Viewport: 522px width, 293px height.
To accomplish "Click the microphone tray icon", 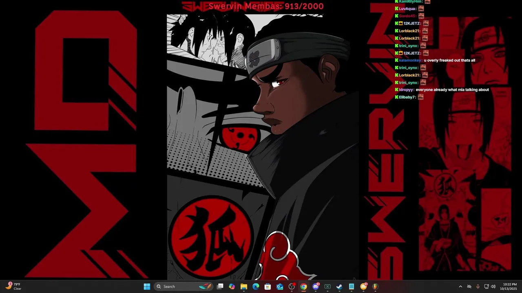I will [478, 286].
